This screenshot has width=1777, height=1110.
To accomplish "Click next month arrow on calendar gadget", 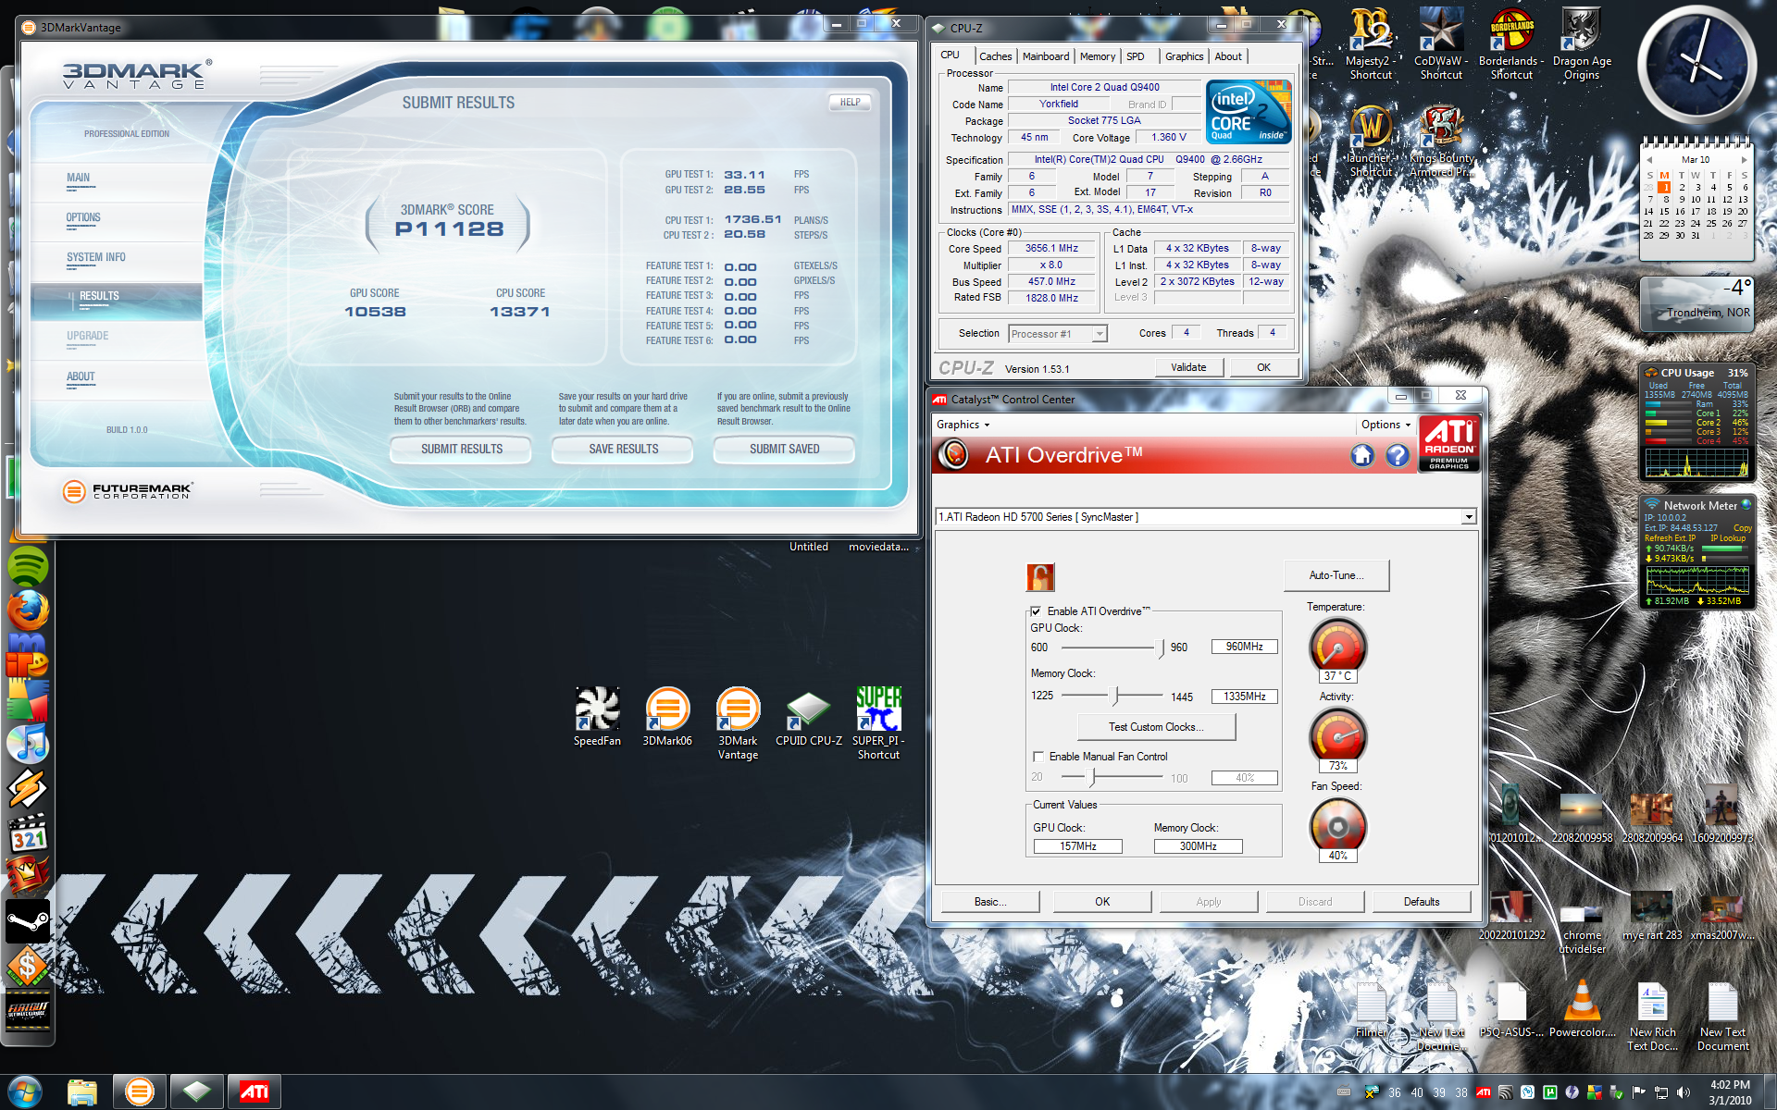I will (x=1745, y=160).
